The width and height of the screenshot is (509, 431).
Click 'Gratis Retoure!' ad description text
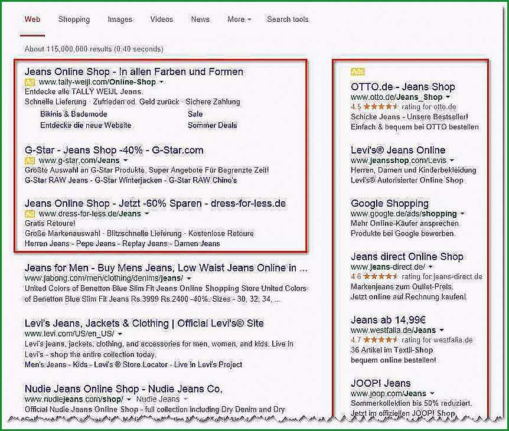pyautogui.click(x=50, y=224)
